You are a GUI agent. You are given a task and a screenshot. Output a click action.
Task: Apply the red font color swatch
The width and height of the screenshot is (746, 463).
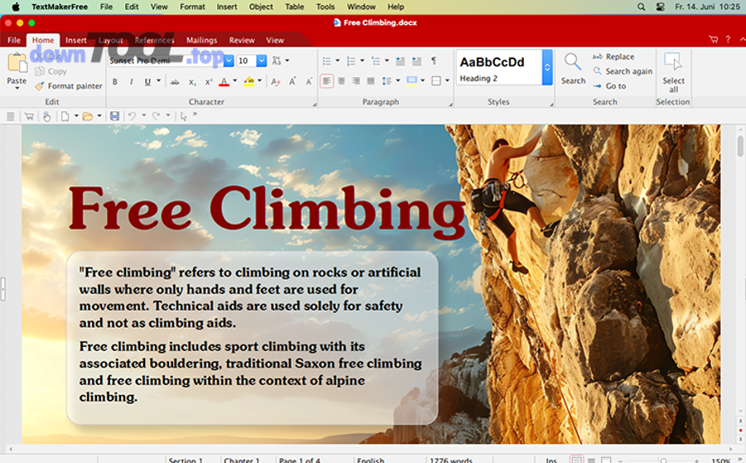(x=224, y=82)
